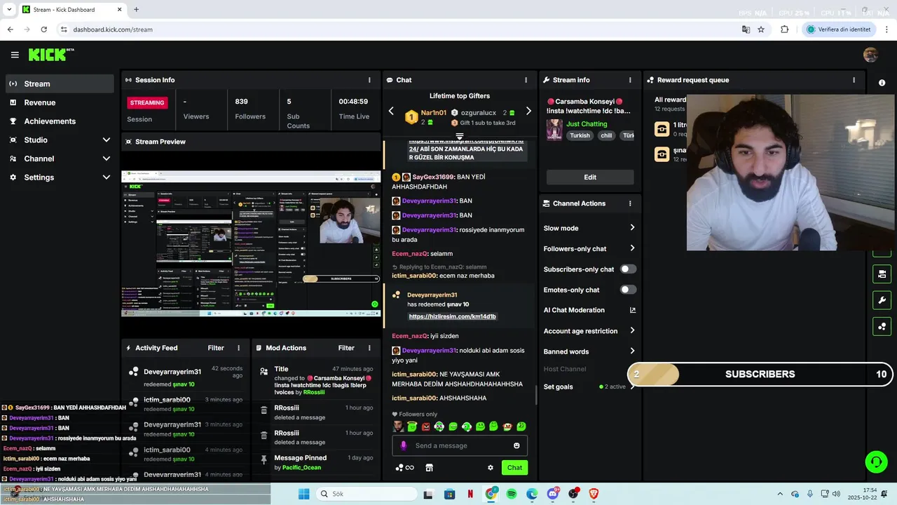Open the hizliresim.com reward link
Screen dimensions: 897x505
(x=452, y=316)
